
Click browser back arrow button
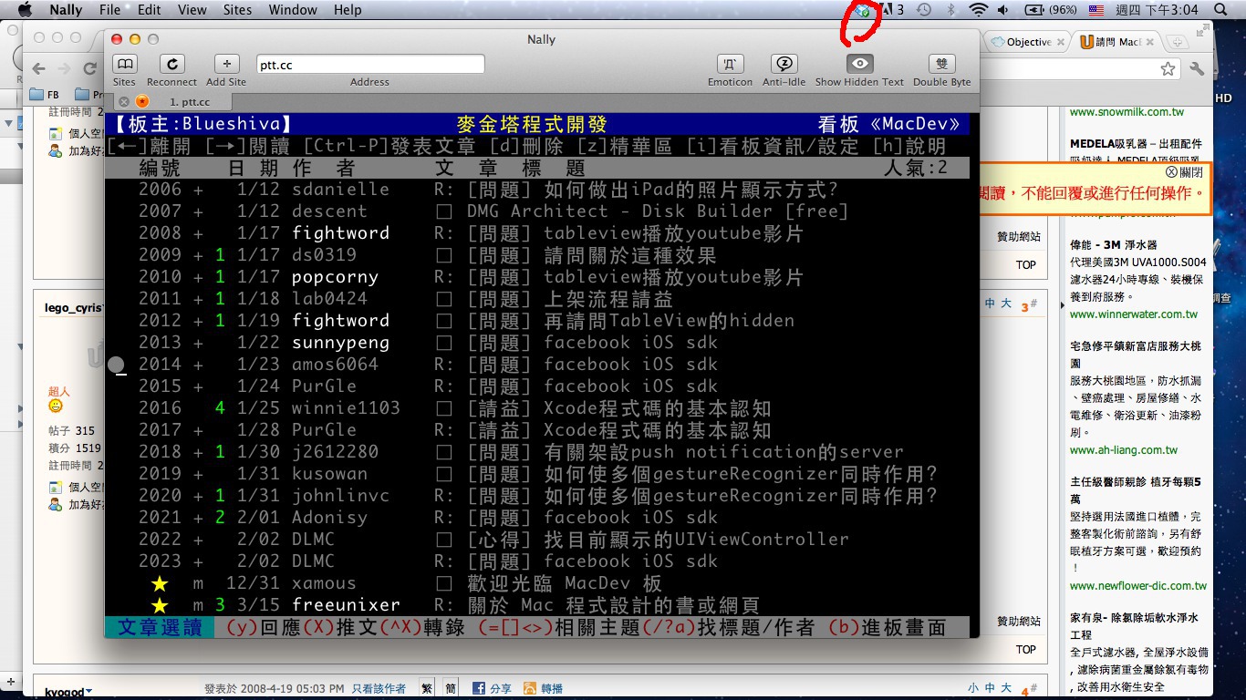38,68
